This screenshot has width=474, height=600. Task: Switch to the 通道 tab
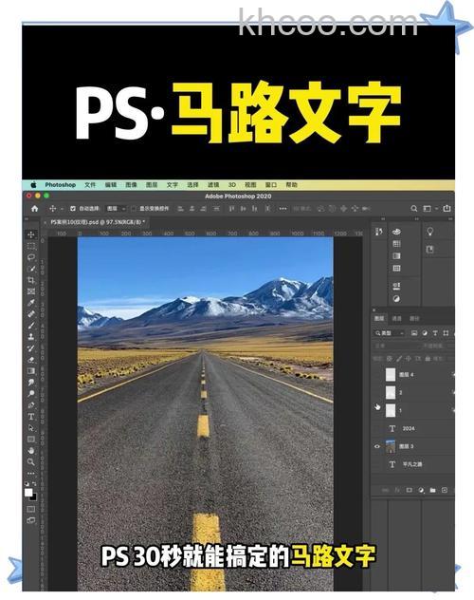pyautogui.click(x=397, y=318)
